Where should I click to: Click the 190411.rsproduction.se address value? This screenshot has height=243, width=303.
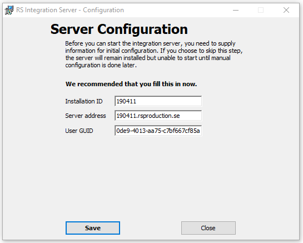tap(148, 116)
